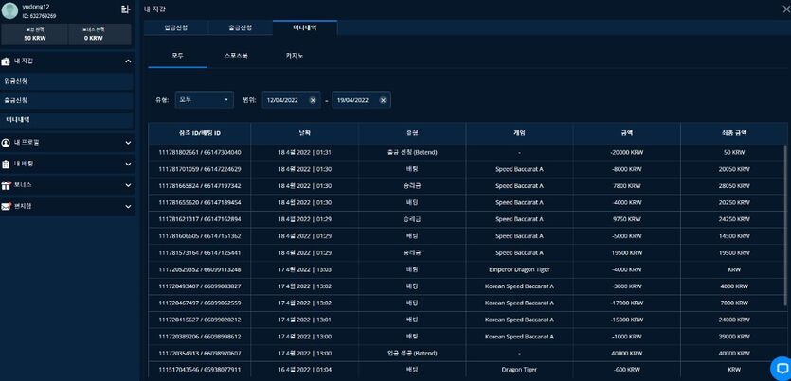Click row ID 111781621317 / 66147162894

[199, 219]
